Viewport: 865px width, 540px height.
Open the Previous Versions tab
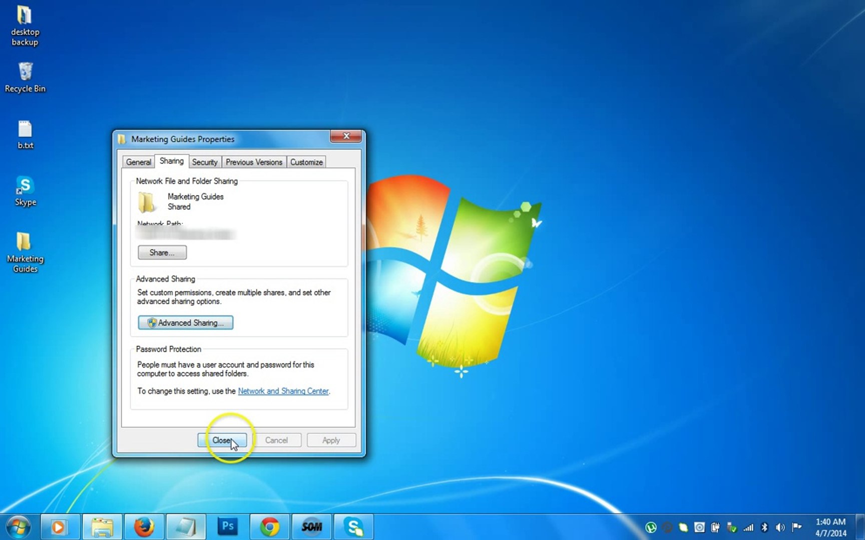(254, 162)
